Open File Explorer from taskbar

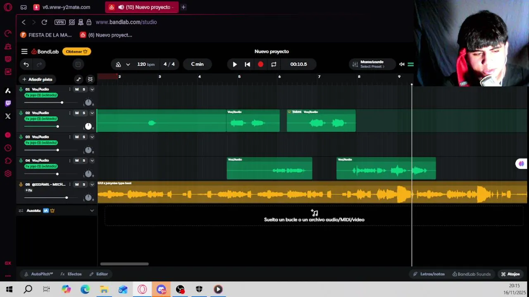104,290
